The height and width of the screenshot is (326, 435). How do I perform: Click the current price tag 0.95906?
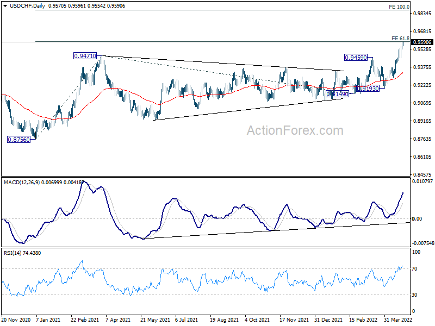coord(422,42)
